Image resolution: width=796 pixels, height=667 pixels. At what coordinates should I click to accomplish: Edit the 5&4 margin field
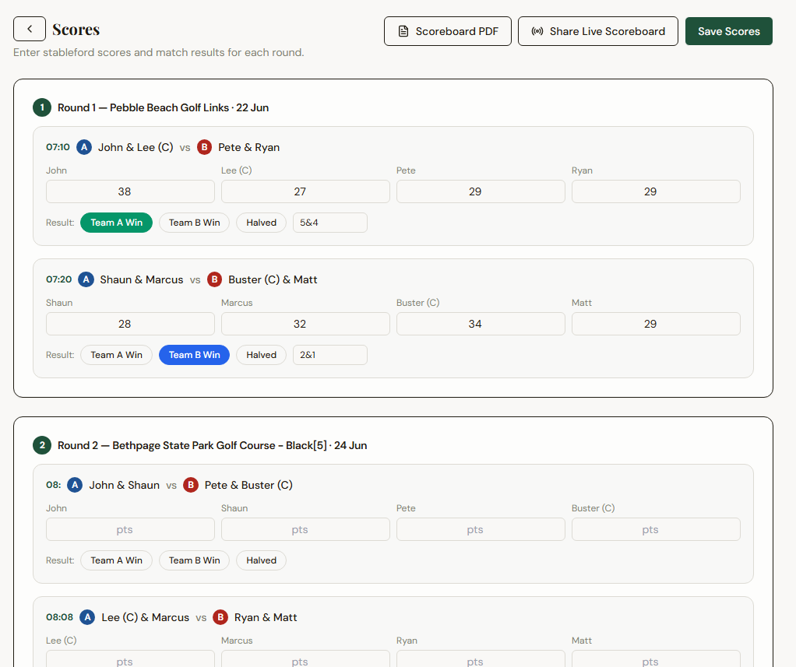[330, 223]
